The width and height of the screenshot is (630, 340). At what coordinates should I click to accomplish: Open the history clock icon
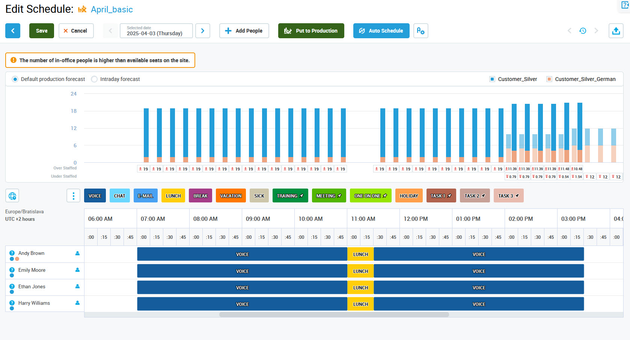[583, 31]
